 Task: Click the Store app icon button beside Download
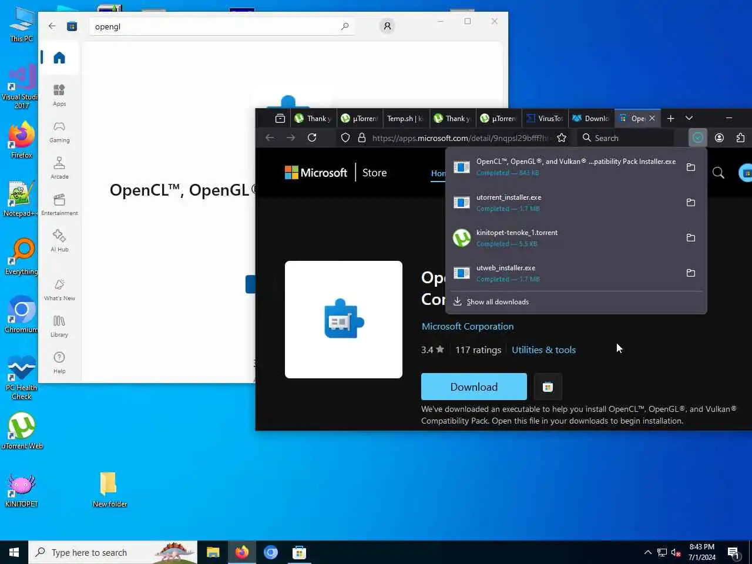point(548,387)
